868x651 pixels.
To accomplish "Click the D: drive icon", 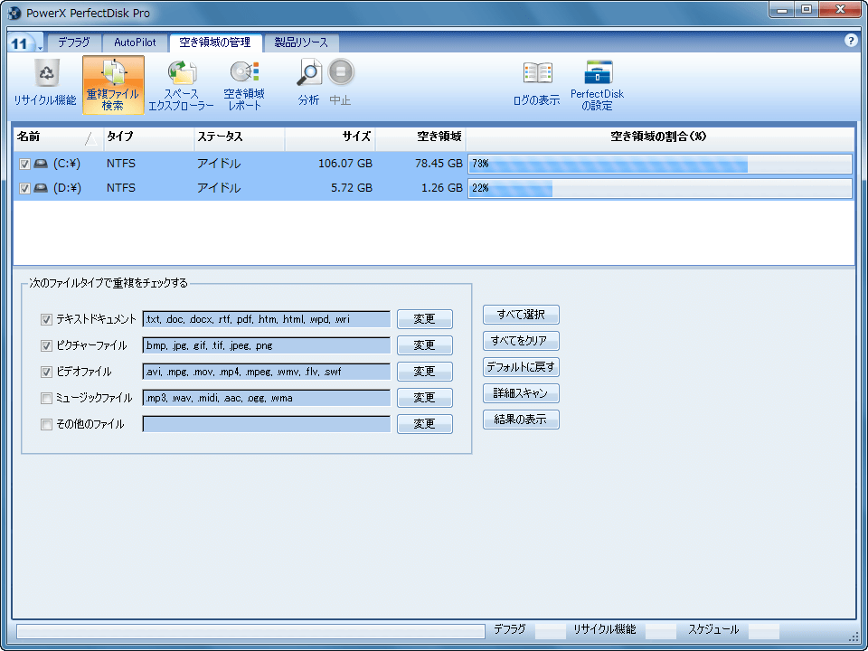I will tap(41, 188).
